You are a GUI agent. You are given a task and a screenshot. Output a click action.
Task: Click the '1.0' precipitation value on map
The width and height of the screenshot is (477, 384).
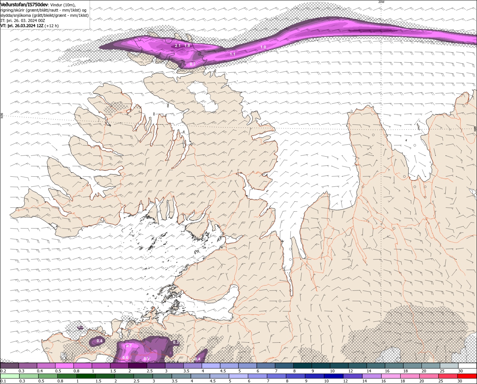(263, 47)
